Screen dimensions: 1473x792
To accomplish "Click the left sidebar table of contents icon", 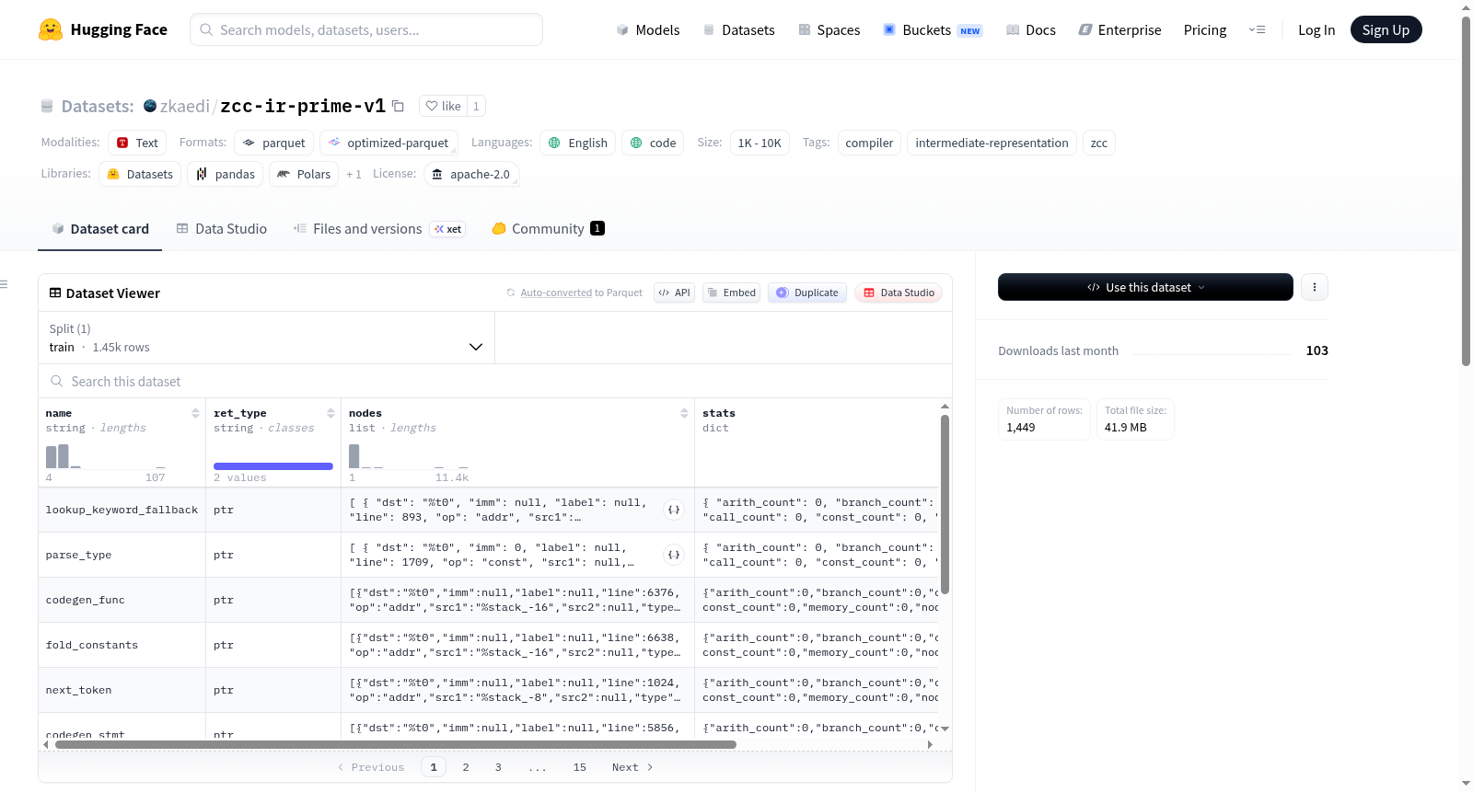I will 4,284.
